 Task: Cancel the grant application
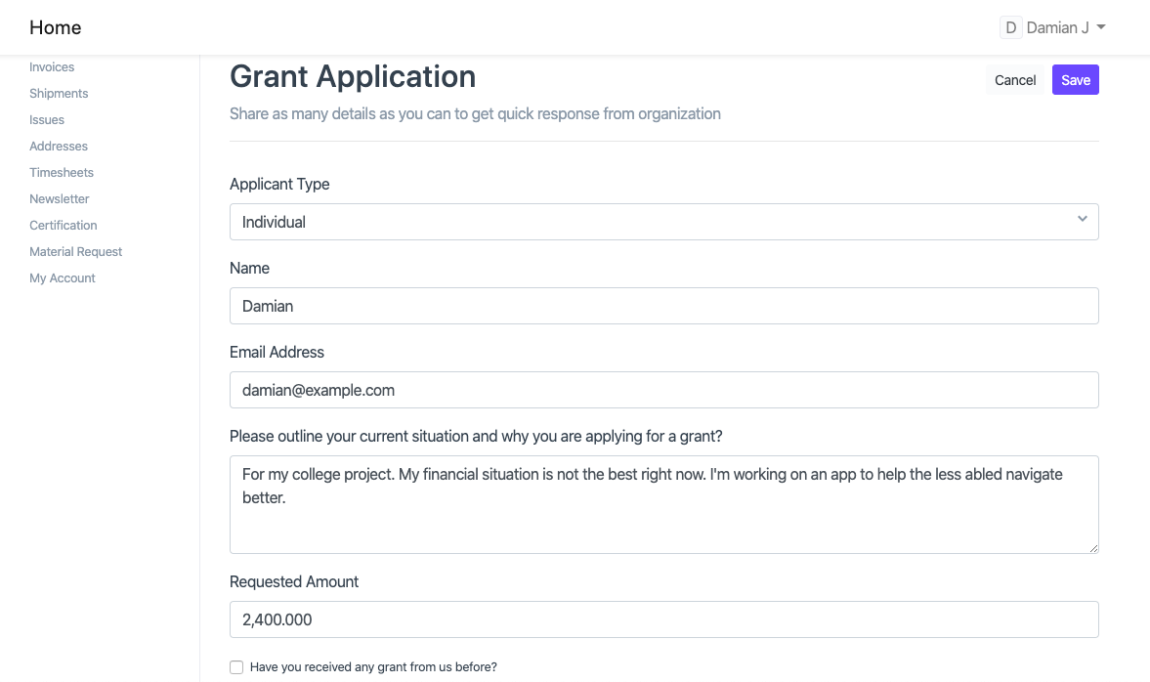click(x=1015, y=80)
